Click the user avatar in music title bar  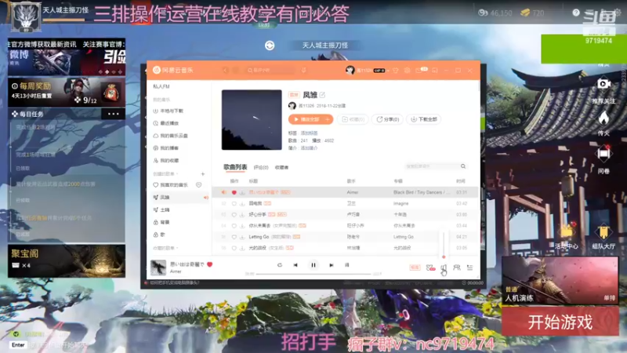pyautogui.click(x=350, y=71)
